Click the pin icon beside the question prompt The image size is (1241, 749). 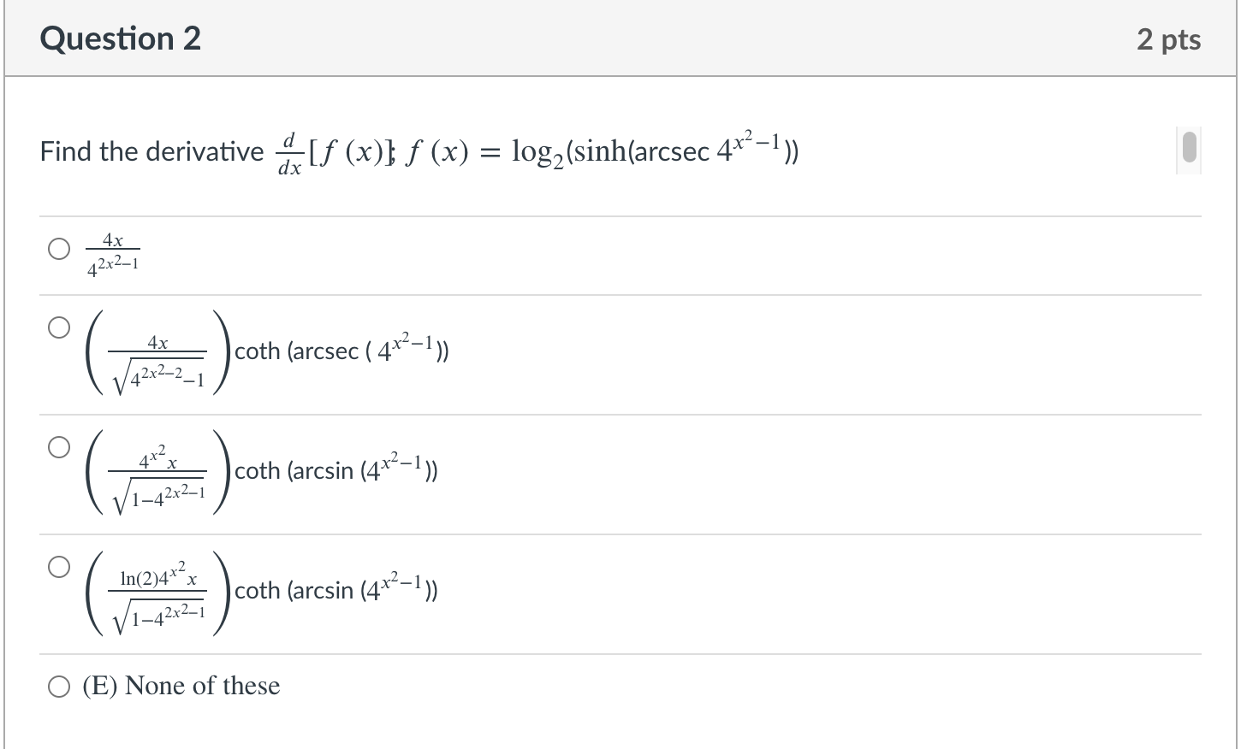point(1188,150)
